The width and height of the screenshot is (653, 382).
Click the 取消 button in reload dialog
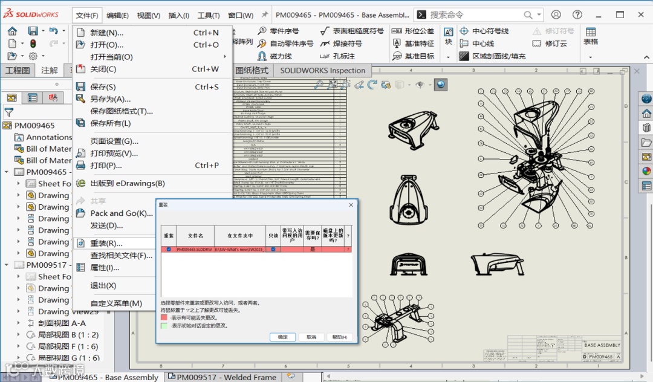point(311,337)
